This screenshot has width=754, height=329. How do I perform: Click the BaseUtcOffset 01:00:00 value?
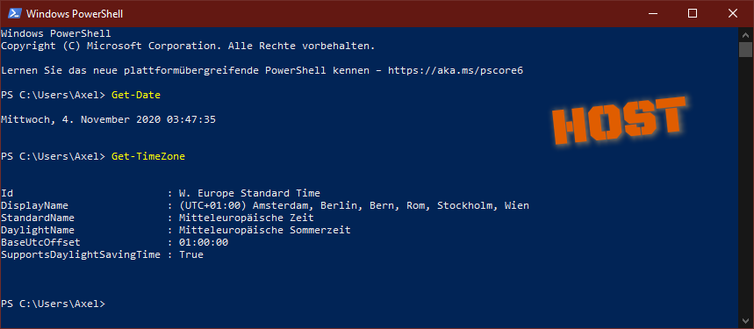tap(204, 242)
